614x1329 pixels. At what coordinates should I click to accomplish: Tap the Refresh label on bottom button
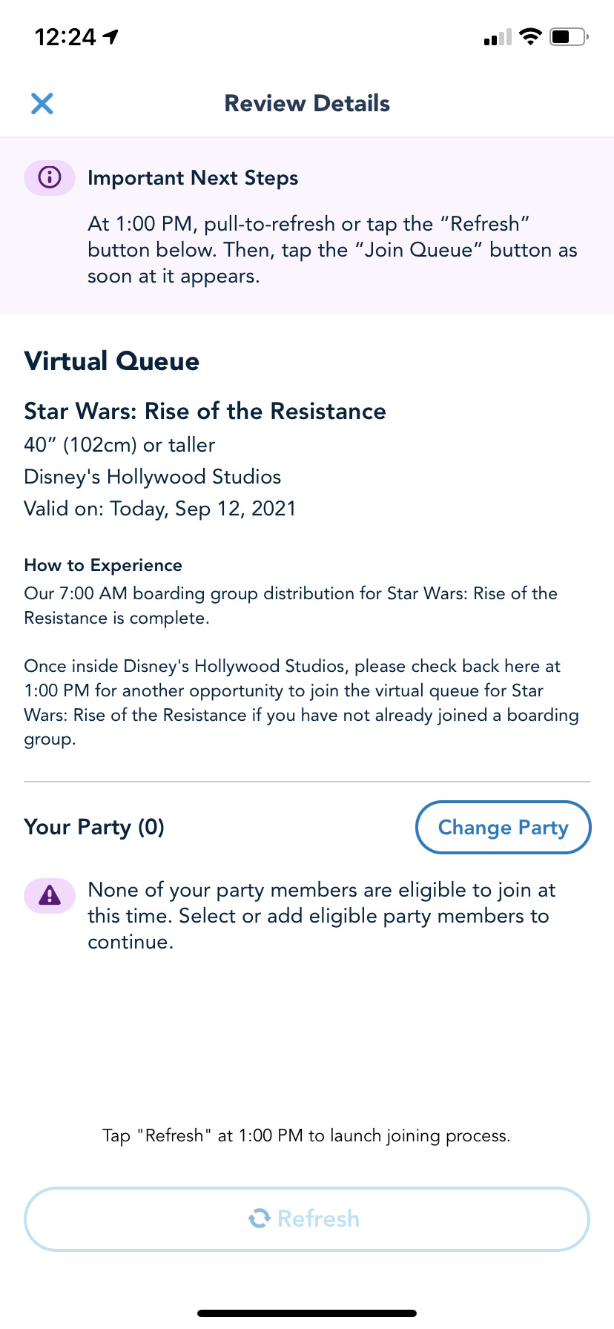[x=318, y=1218]
